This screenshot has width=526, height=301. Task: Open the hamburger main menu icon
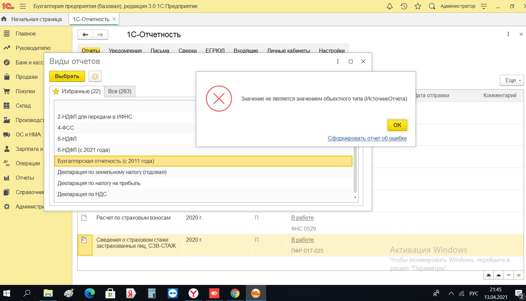[23, 6]
